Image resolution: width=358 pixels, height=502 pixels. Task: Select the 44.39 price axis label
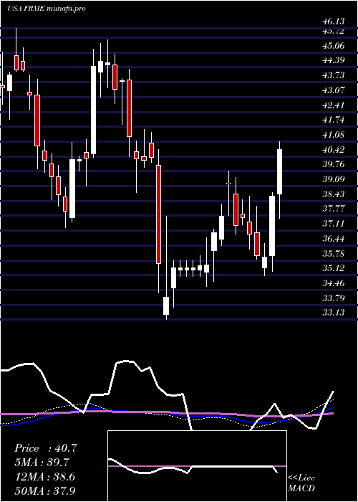point(334,60)
